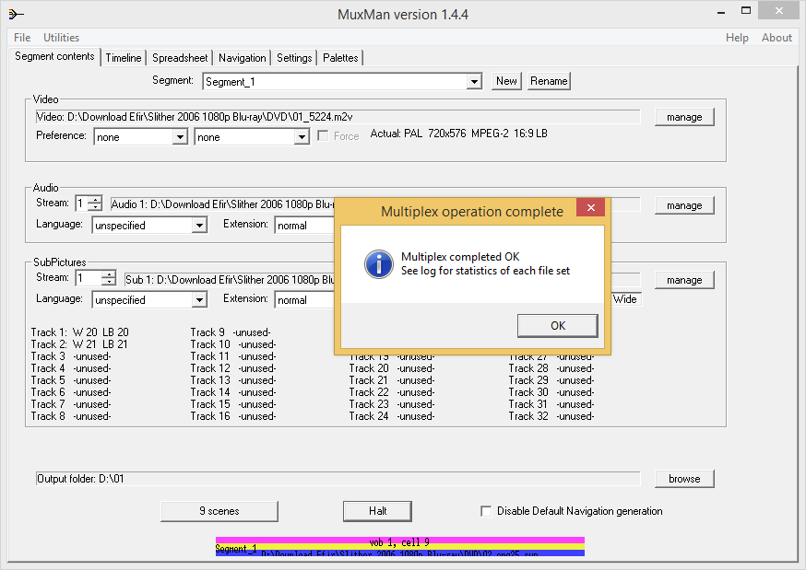The width and height of the screenshot is (806, 570).
Task: Click the New segment button
Action: pos(506,81)
